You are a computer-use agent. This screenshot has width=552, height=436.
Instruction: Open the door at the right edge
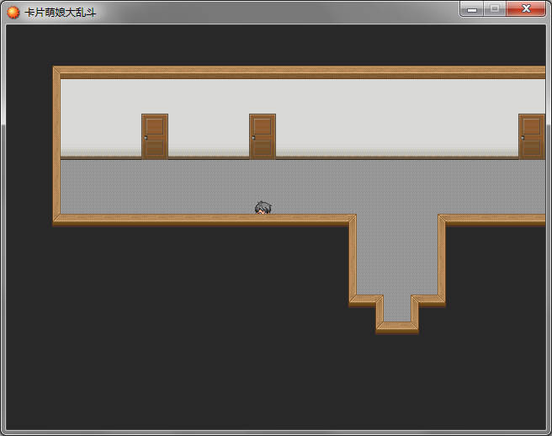coord(532,136)
